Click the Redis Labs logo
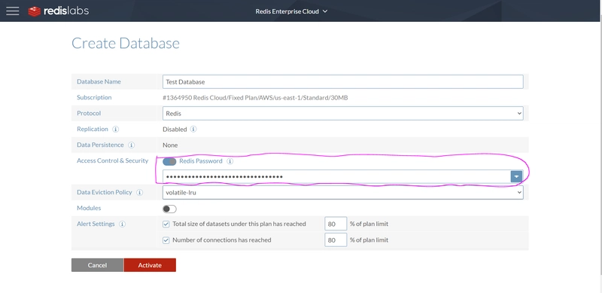 click(59, 11)
